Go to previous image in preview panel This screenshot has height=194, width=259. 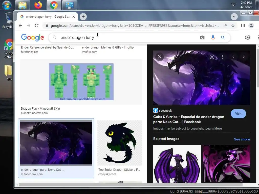click(233, 57)
